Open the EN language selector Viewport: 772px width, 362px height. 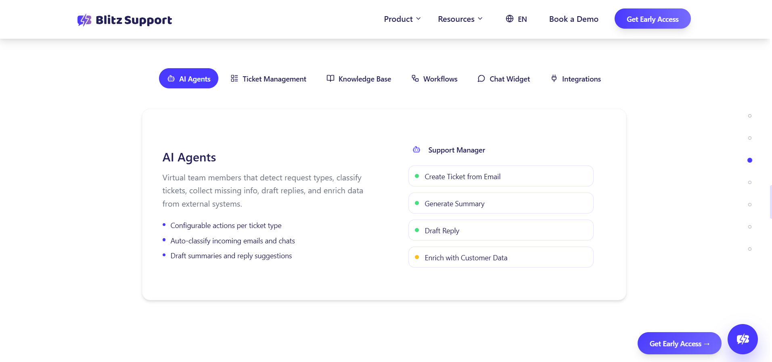(x=516, y=19)
